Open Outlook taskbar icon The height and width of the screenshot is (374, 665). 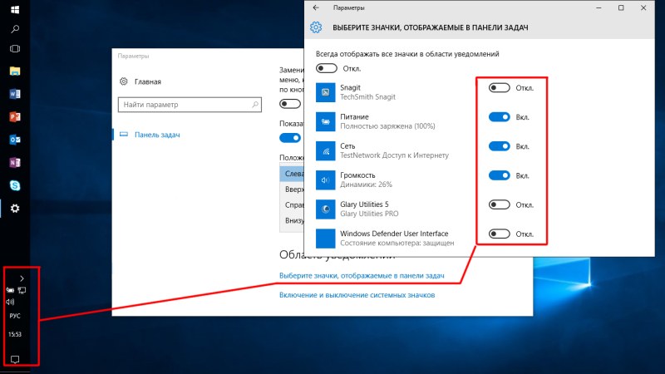[15, 139]
